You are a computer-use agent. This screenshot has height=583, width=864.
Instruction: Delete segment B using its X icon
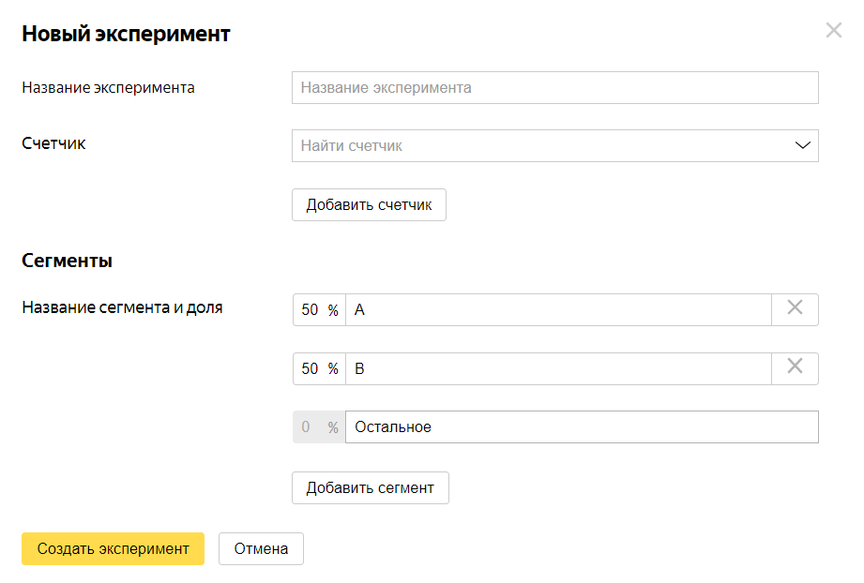point(795,367)
